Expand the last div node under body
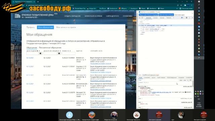 click(x=141, y=31)
